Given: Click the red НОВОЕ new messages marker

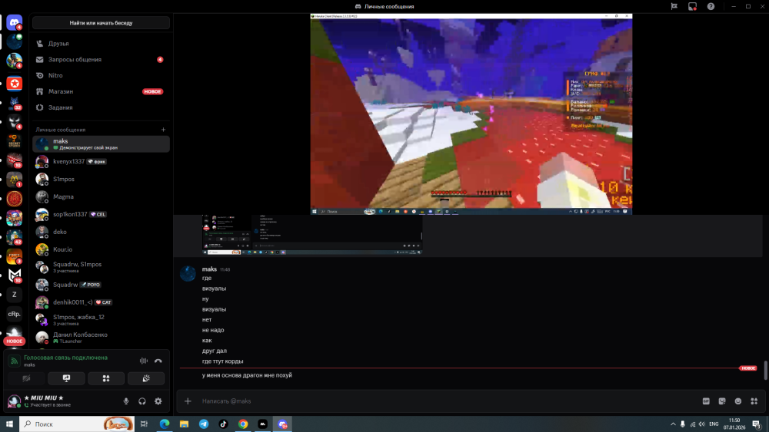Looking at the screenshot, I should click(x=748, y=368).
